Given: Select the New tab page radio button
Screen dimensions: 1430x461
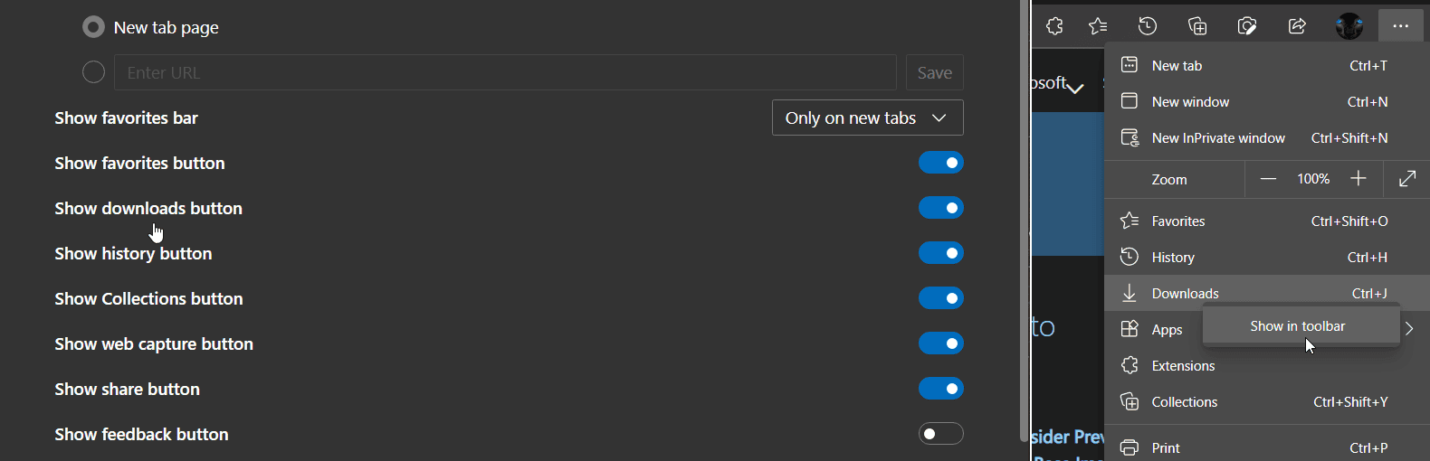Looking at the screenshot, I should click(x=93, y=27).
